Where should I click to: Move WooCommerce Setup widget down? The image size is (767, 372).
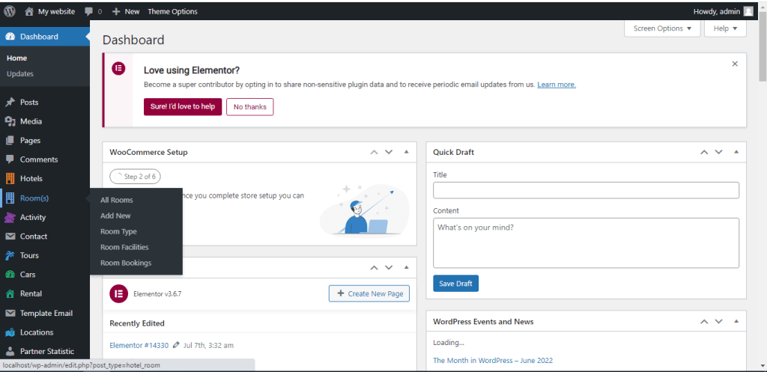click(389, 152)
